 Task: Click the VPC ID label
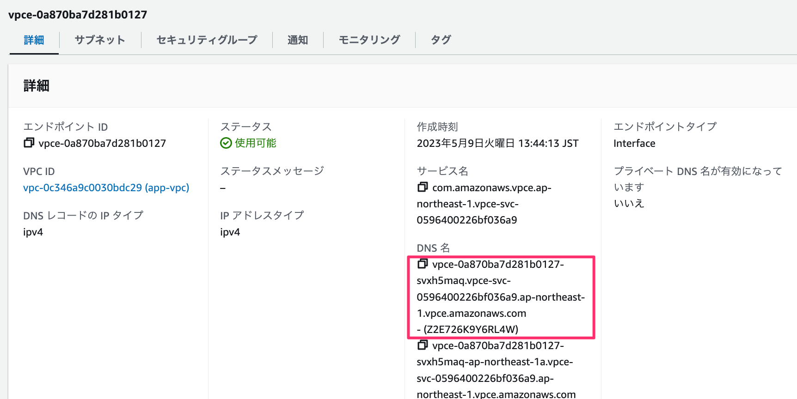tap(39, 171)
